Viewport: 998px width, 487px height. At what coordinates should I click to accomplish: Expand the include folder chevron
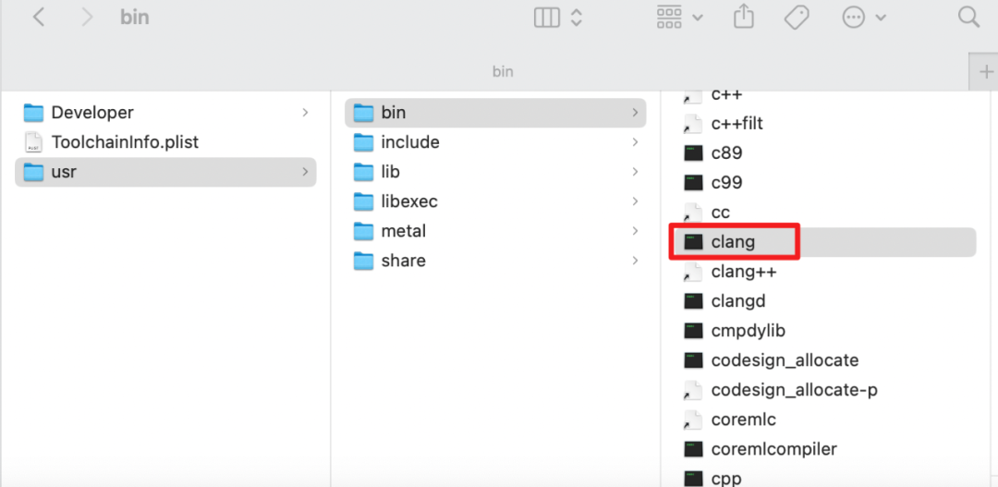(x=635, y=142)
